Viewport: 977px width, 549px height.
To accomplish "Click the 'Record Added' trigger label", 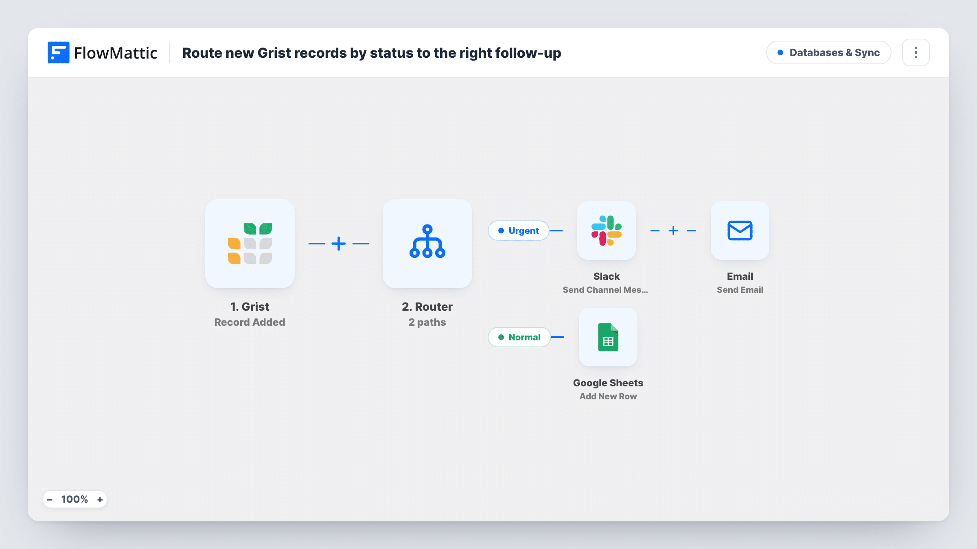I will click(x=250, y=322).
